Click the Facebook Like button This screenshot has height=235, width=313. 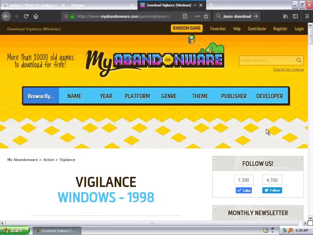click(244, 190)
